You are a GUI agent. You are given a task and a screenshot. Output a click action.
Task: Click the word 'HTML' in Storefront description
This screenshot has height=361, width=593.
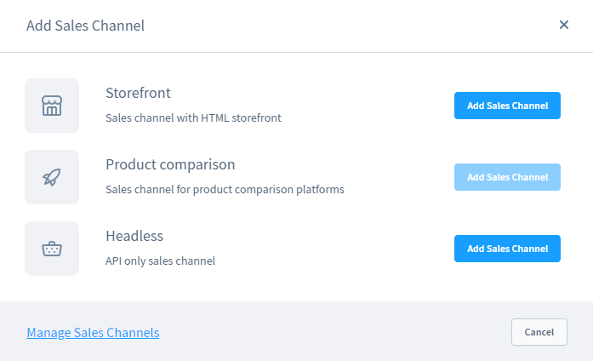215,117
